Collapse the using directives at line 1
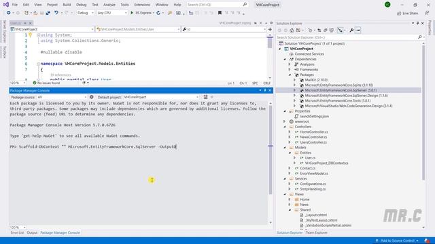The width and height of the screenshot is (435, 244). (x=38, y=35)
